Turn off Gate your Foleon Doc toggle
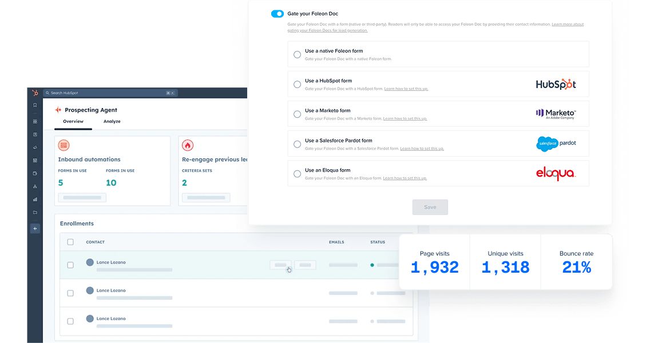 [x=278, y=14]
